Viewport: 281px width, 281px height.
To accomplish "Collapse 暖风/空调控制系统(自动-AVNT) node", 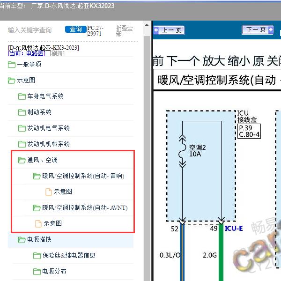I will tap(85, 207).
